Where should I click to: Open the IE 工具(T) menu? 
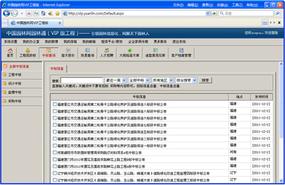[x=237, y=5]
